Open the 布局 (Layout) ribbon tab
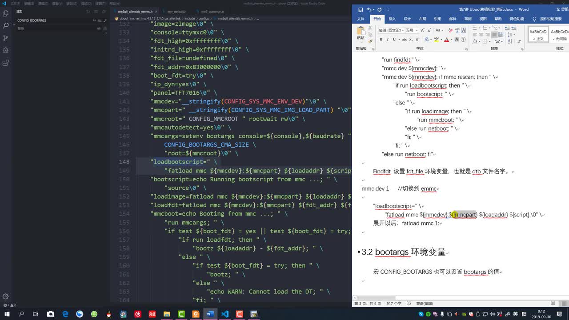The width and height of the screenshot is (569, 320). [x=422, y=19]
